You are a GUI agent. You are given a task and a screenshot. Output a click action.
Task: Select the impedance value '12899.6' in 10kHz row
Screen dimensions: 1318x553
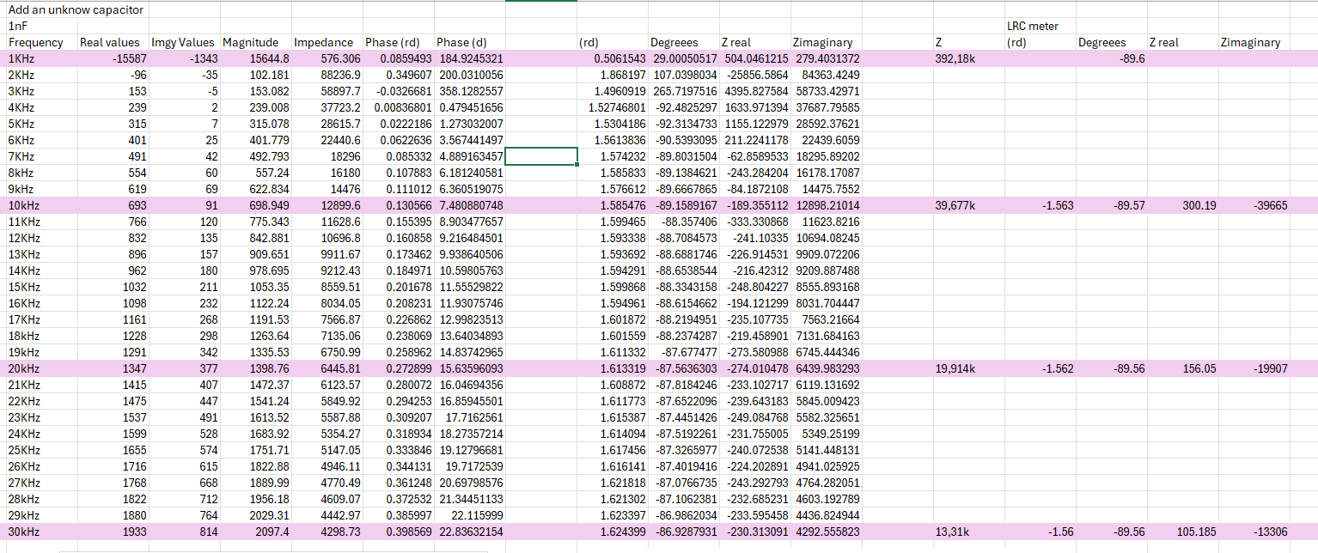point(341,206)
